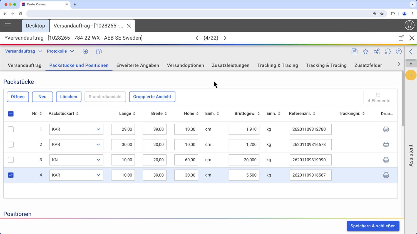Open the share options icon

[376, 51]
